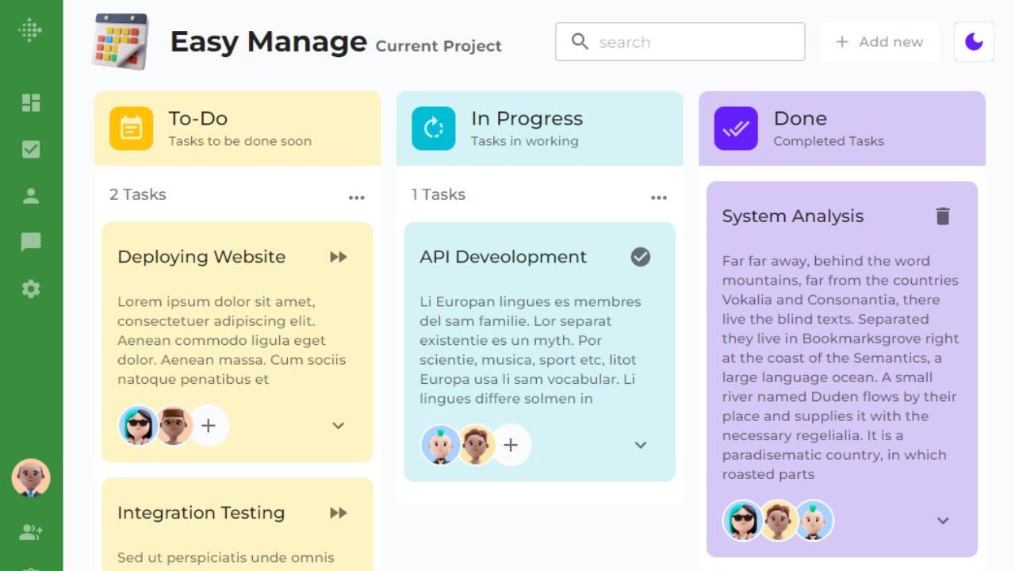
Task: Expand the API Development card chevron
Action: click(x=641, y=445)
